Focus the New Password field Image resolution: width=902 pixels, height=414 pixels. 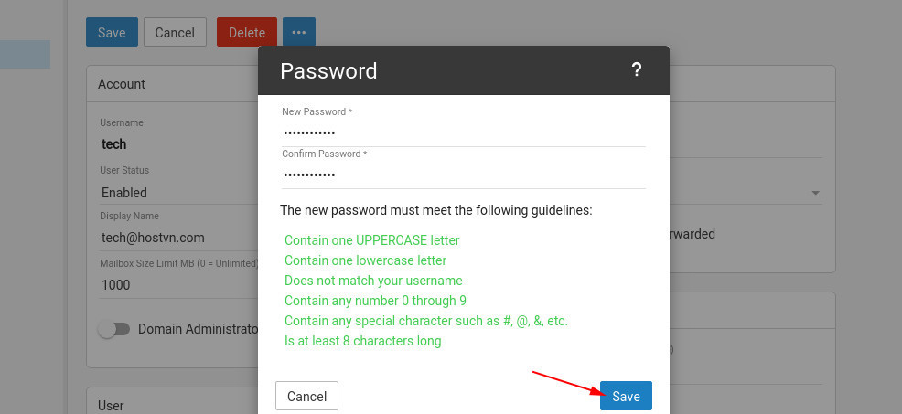click(x=463, y=133)
